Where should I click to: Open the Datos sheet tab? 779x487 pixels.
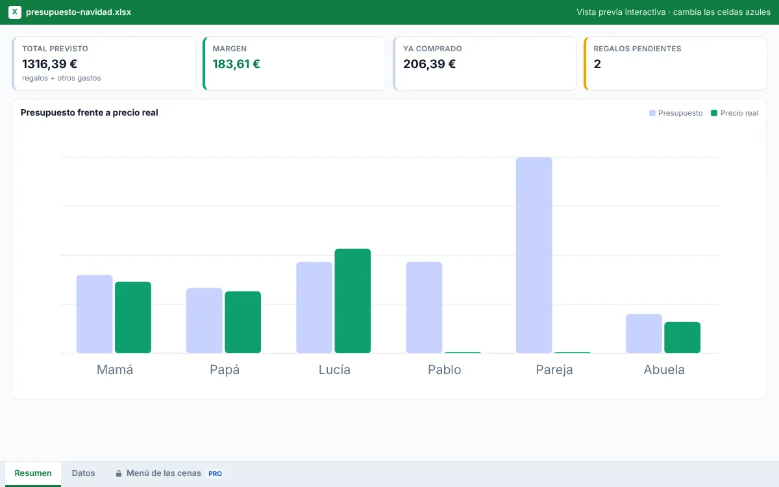click(83, 473)
